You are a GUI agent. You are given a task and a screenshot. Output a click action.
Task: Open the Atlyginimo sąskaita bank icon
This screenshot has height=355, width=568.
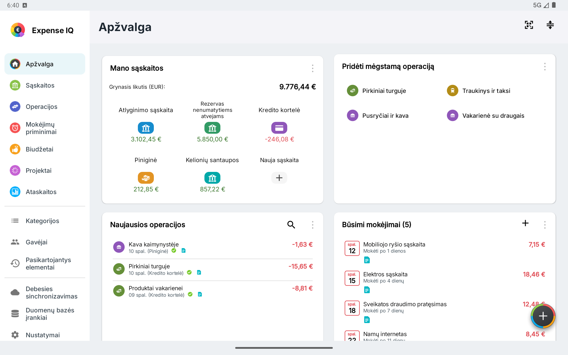point(146,128)
